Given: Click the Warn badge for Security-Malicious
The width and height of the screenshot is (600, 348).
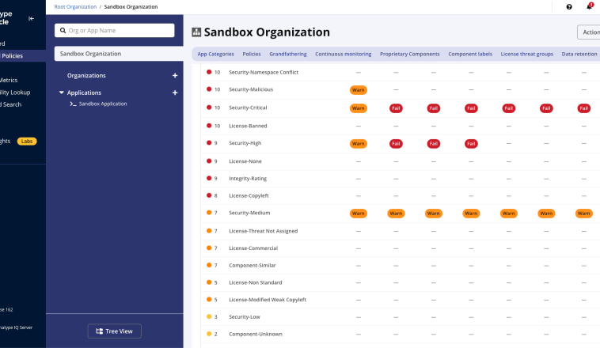Looking at the screenshot, I should click(359, 90).
